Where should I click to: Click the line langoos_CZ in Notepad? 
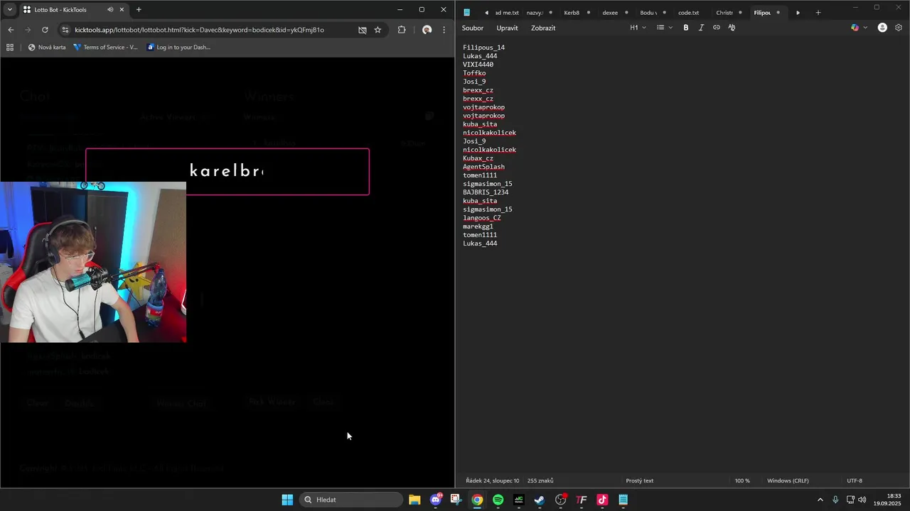click(x=481, y=218)
